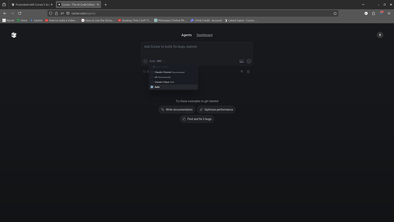Viewport: 394px width, 222px height.
Task: Click the folder icon left of model dropdown
Action: [x=144, y=72]
